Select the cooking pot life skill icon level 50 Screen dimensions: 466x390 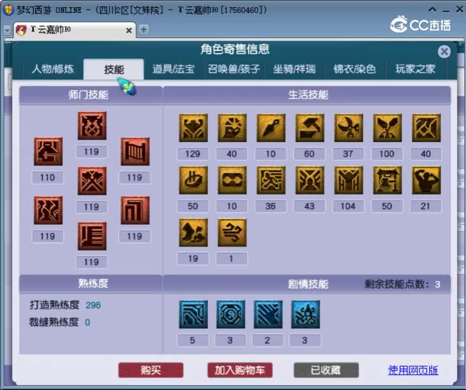point(193,180)
